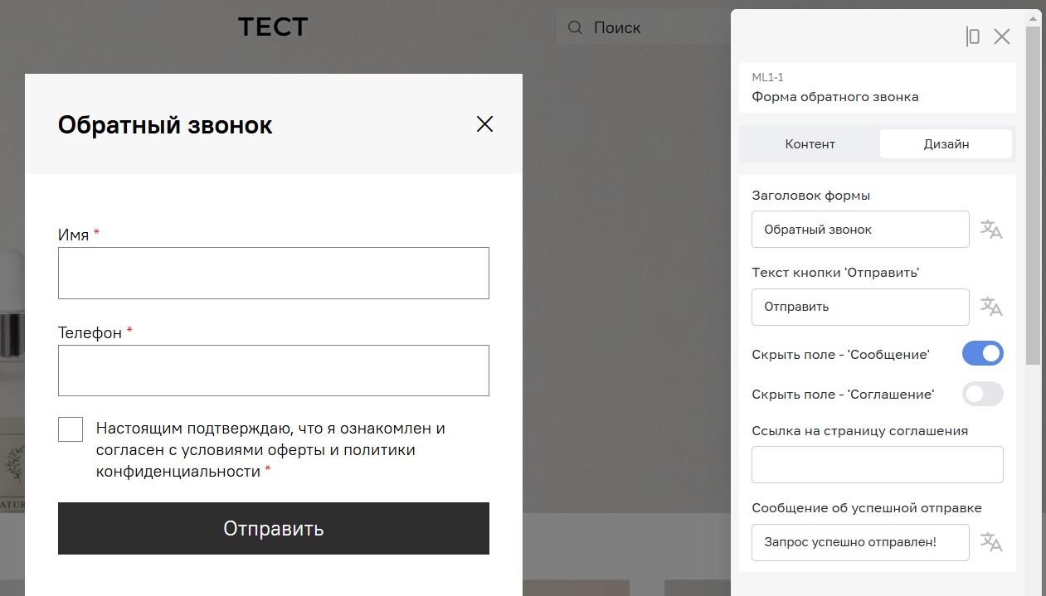Screen dimensions: 1046x596
Task: Select the 'Дизайн' tab
Action: [946, 143]
